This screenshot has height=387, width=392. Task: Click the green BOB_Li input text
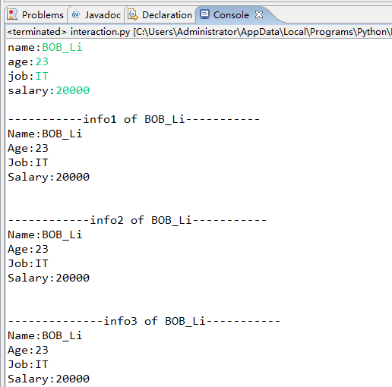pos(62,47)
